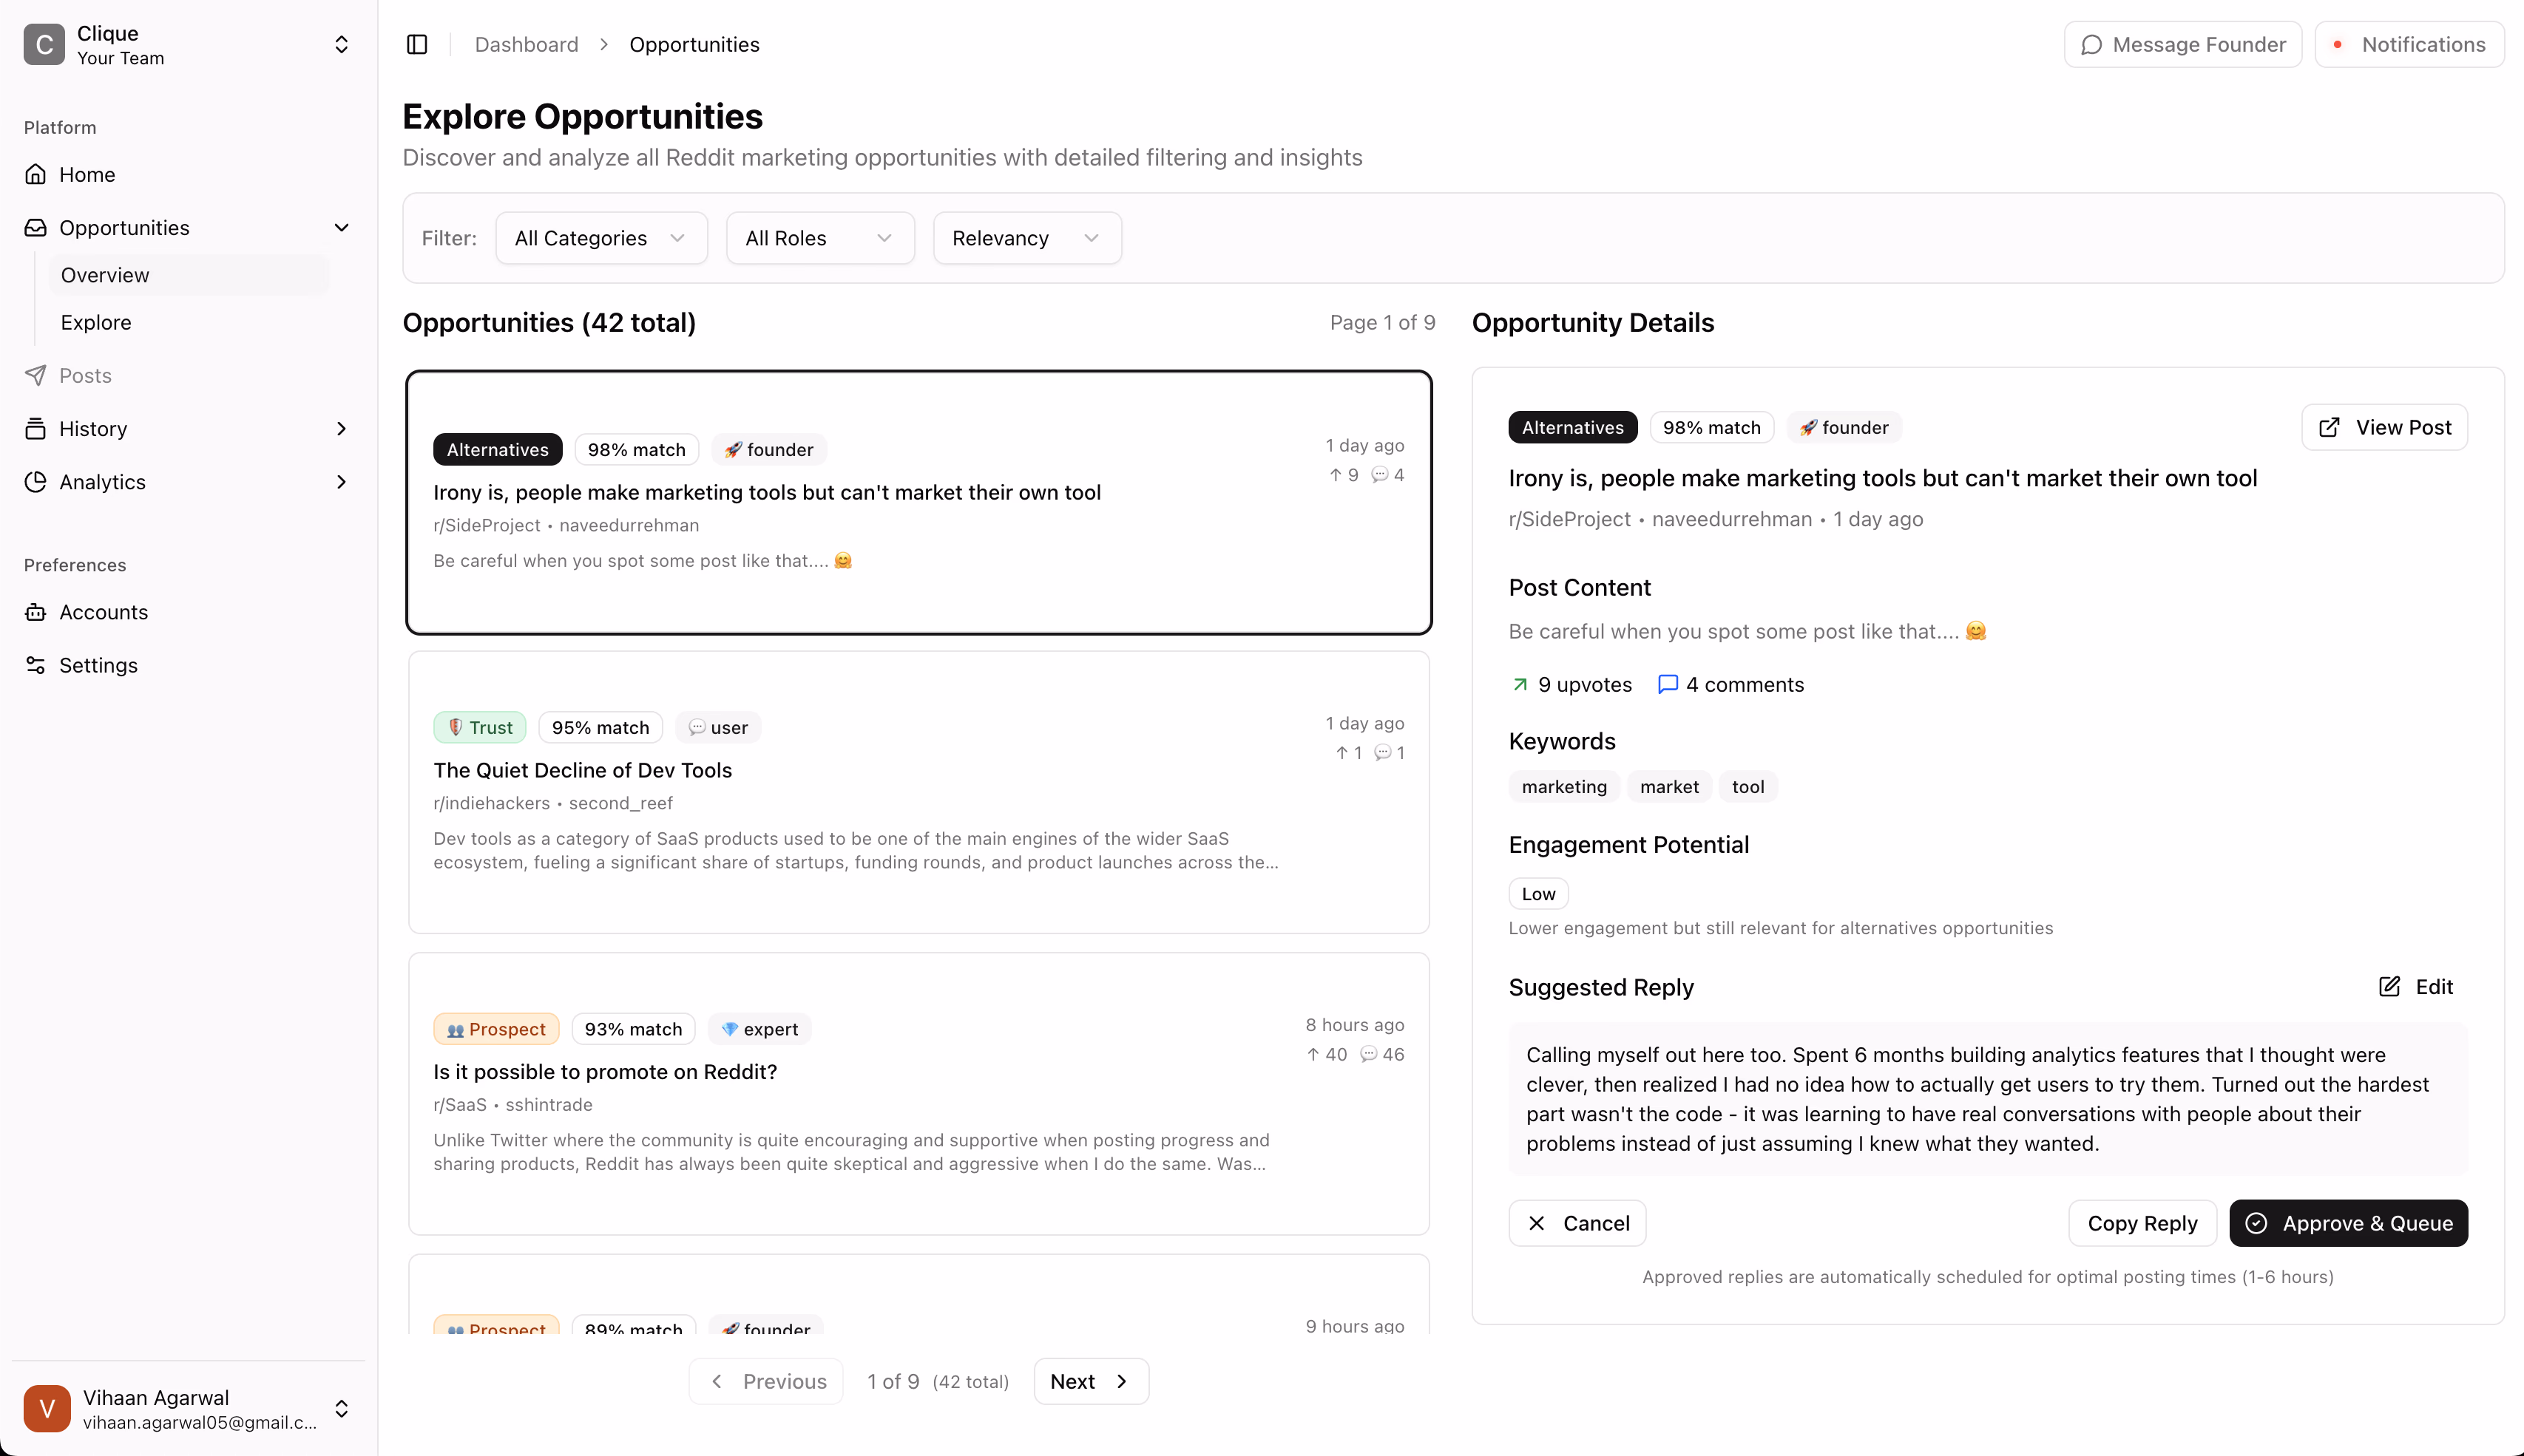Image resolution: width=2524 pixels, height=1456 pixels.
Task: Select Posts in the sidebar
Action: pos(85,375)
